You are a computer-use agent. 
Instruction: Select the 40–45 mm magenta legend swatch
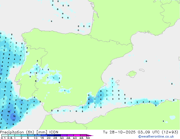click(x=77, y=135)
